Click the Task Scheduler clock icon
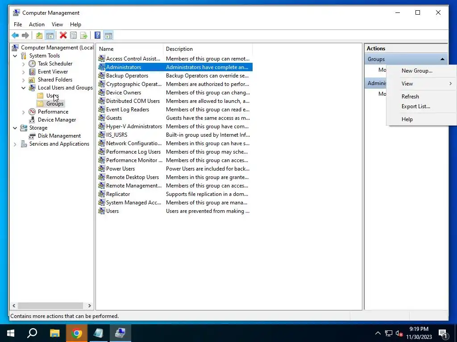 pyautogui.click(x=32, y=64)
